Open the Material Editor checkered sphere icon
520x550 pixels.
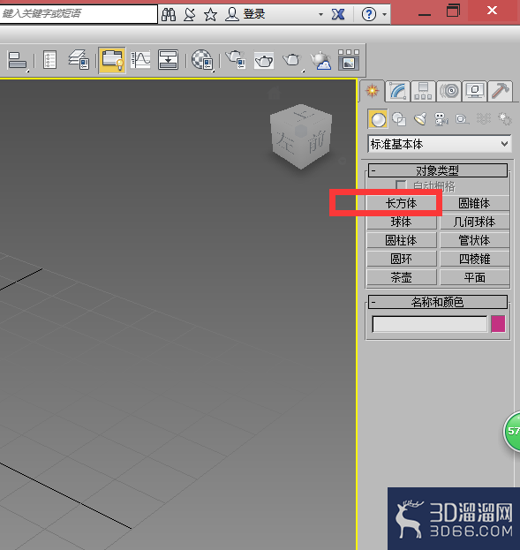pos(202,59)
